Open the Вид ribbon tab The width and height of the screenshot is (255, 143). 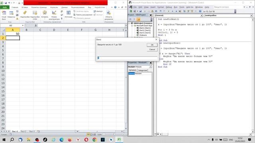[x=90, y=7]
